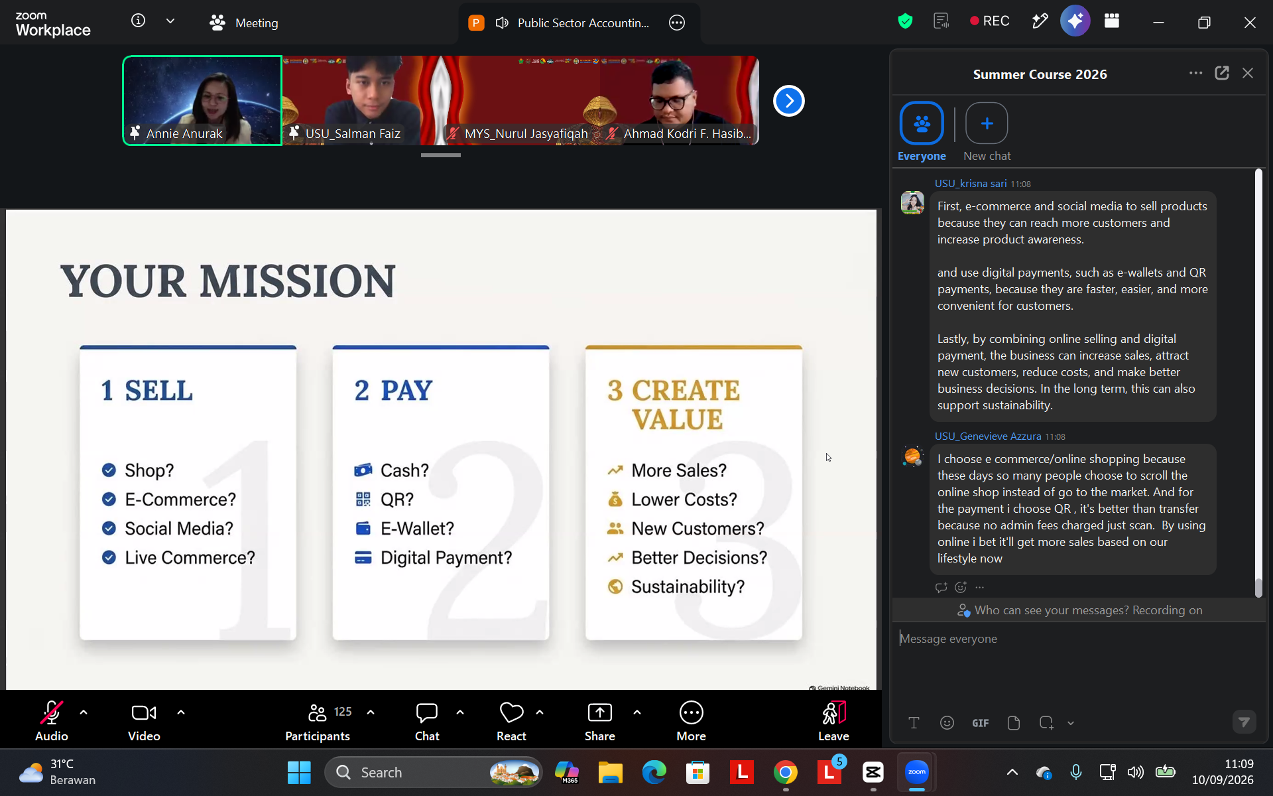Click the file attachment icon in chat
The height and width of the screenshot is (796, 1273).
coord(1014,723)
